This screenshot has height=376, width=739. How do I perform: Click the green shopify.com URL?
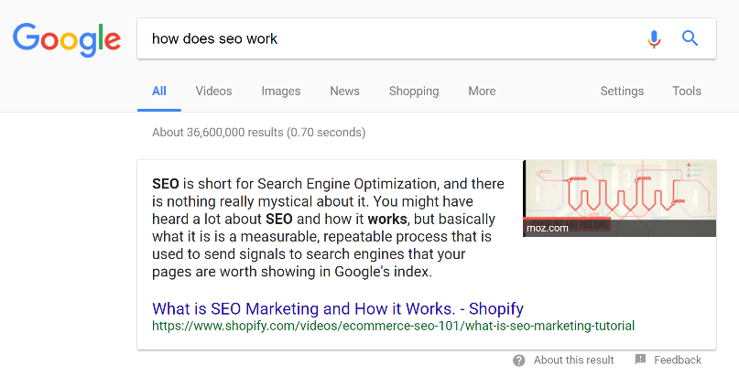tap(393, 326)
